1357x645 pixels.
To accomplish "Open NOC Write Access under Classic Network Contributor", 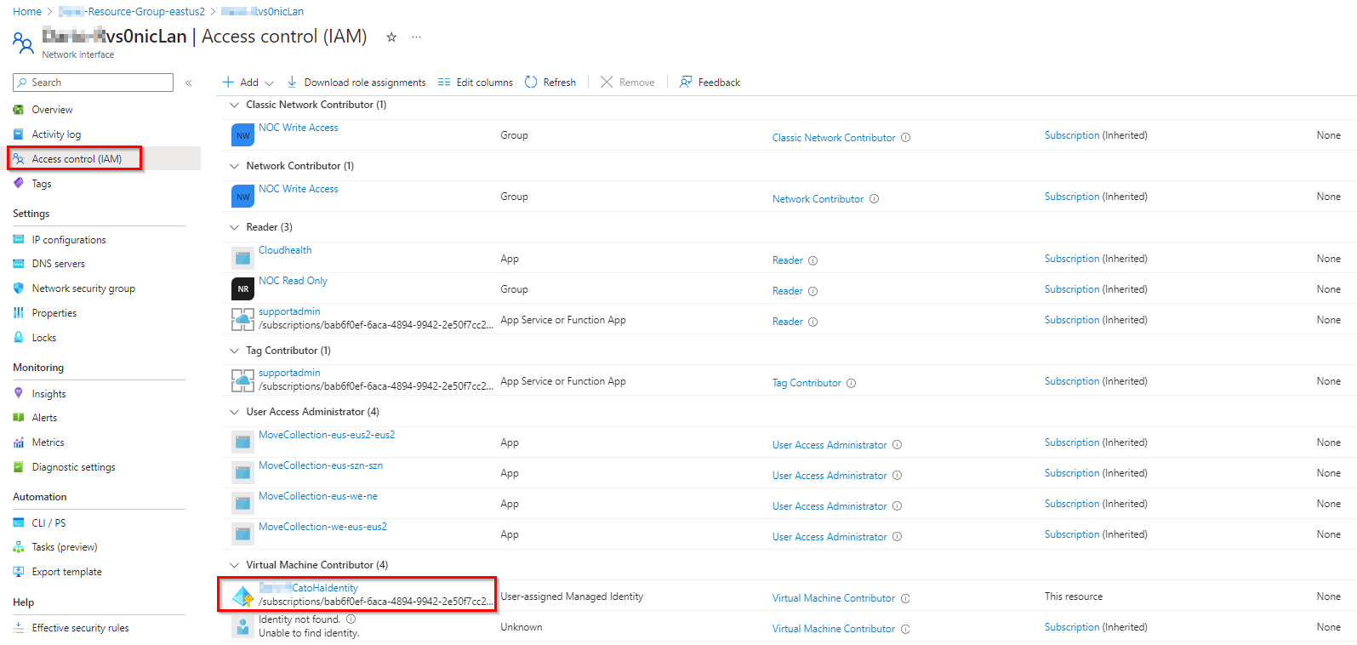I will click(299, 128).
